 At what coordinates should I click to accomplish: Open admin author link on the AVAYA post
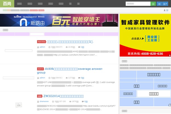pos(42,78)
